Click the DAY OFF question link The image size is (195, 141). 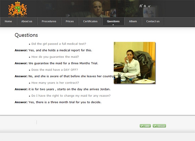coord(55,70)
